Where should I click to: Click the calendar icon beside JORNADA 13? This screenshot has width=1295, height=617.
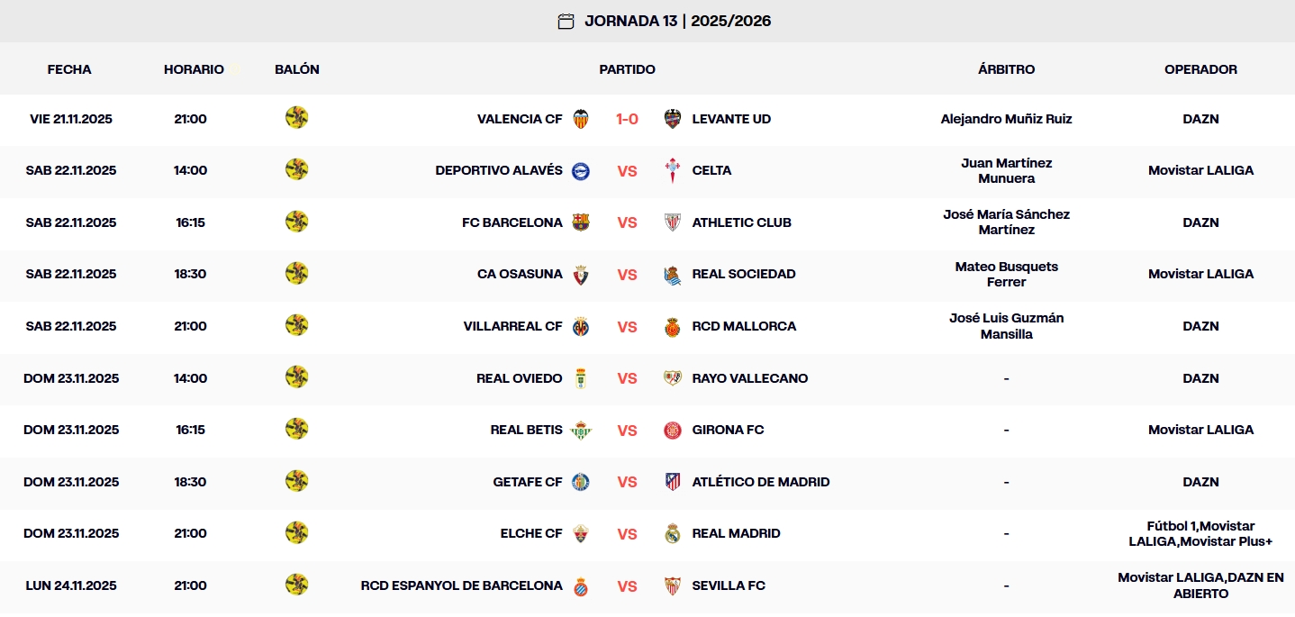(x=566, y=20)
